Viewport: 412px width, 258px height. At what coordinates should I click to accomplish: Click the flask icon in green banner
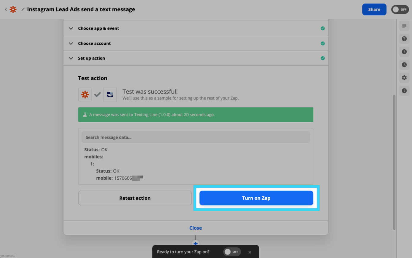click(x=85, y=115)
